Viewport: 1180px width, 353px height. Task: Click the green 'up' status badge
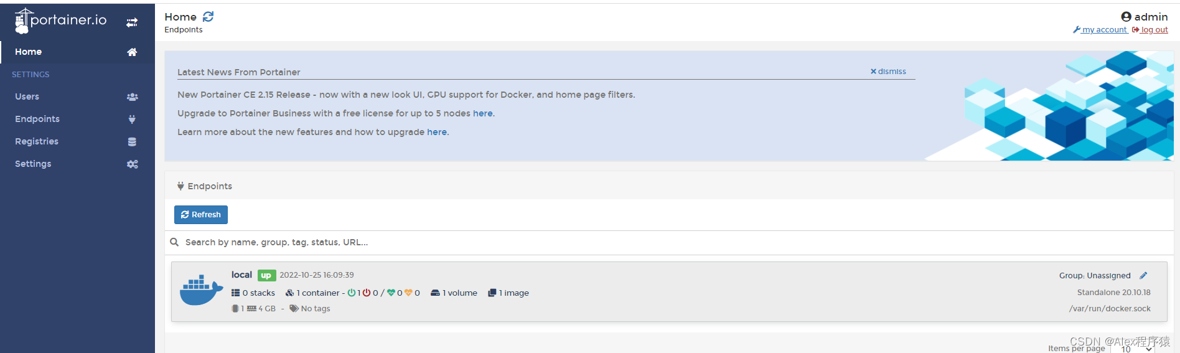coord(266,275)
